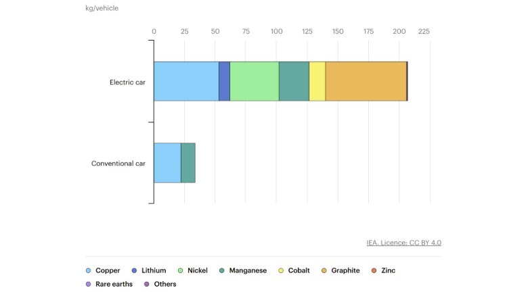Open the IEA Licence CC BY 4.0 link
528x296 pixels.
click(x=403, y=243)
